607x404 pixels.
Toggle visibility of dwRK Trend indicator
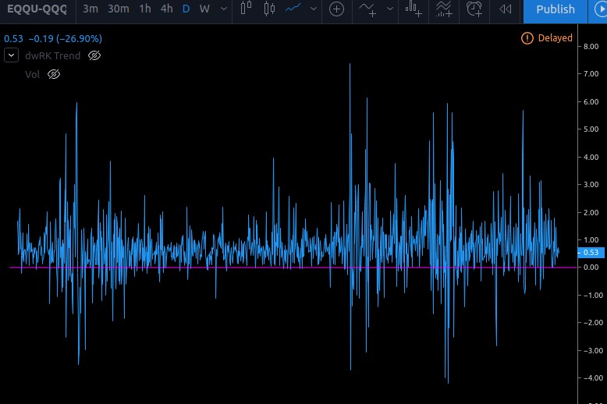pyautogui.click(x=94, y=56)
